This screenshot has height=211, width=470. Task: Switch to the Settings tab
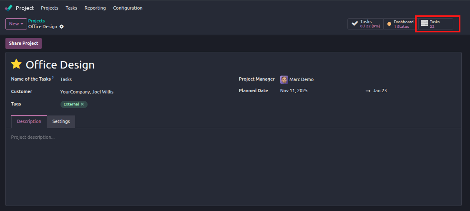point(61,122)
